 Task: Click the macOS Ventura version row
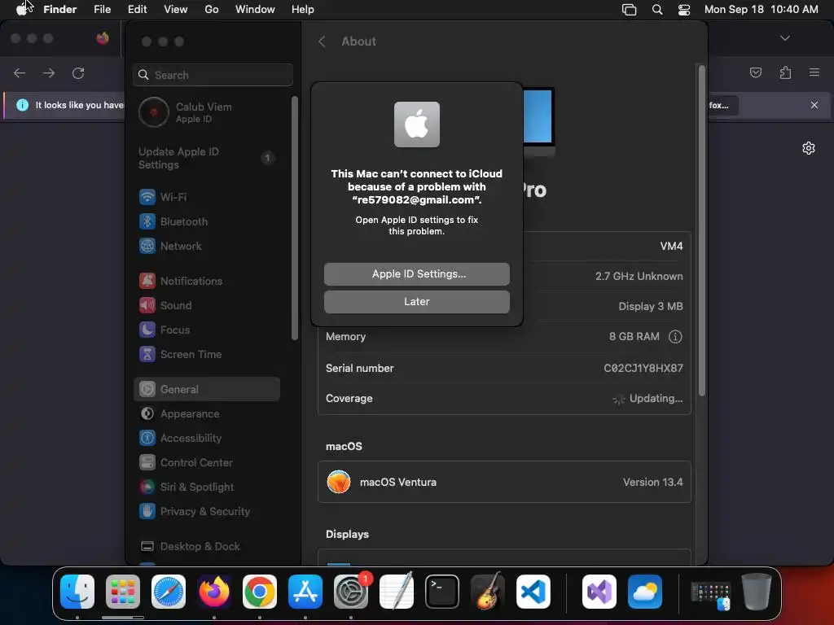pos(504,482)
